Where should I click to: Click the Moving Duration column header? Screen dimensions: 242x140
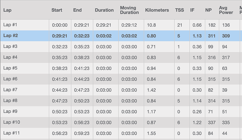[x=129, y=10]
